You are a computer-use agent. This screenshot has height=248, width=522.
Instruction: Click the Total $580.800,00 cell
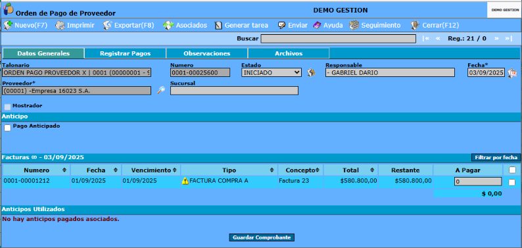(x=351, y=181)
